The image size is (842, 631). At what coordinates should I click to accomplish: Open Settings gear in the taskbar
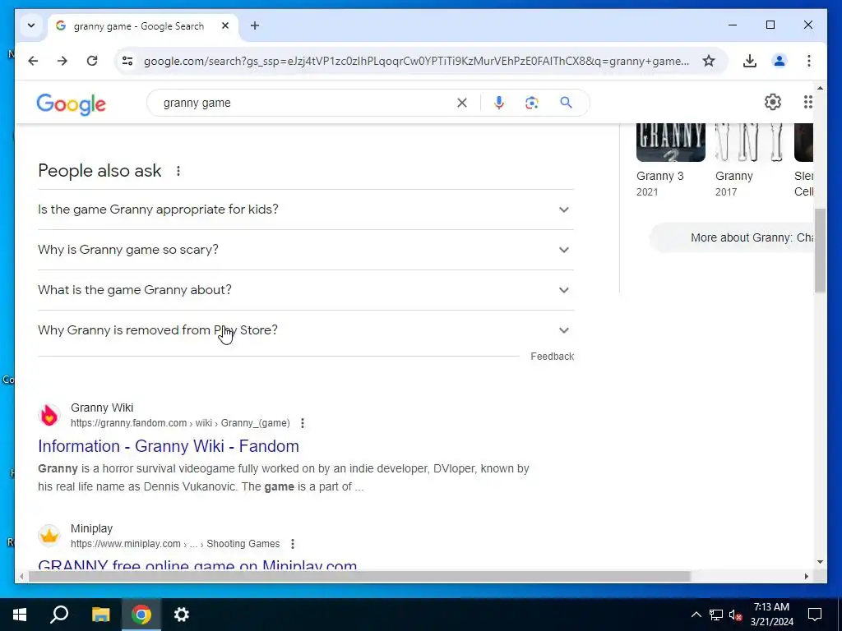click(182, 615)
